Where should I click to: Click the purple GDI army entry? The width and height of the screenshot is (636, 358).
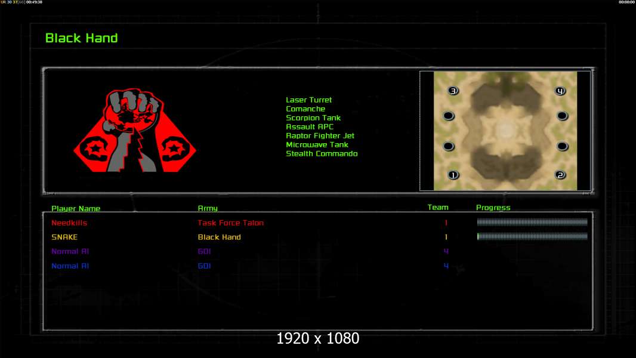(x=204, y=251)
